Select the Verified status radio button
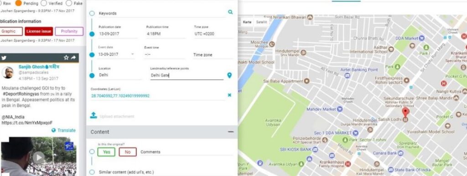The image size is (467, 176). click(x=44, y=3)
